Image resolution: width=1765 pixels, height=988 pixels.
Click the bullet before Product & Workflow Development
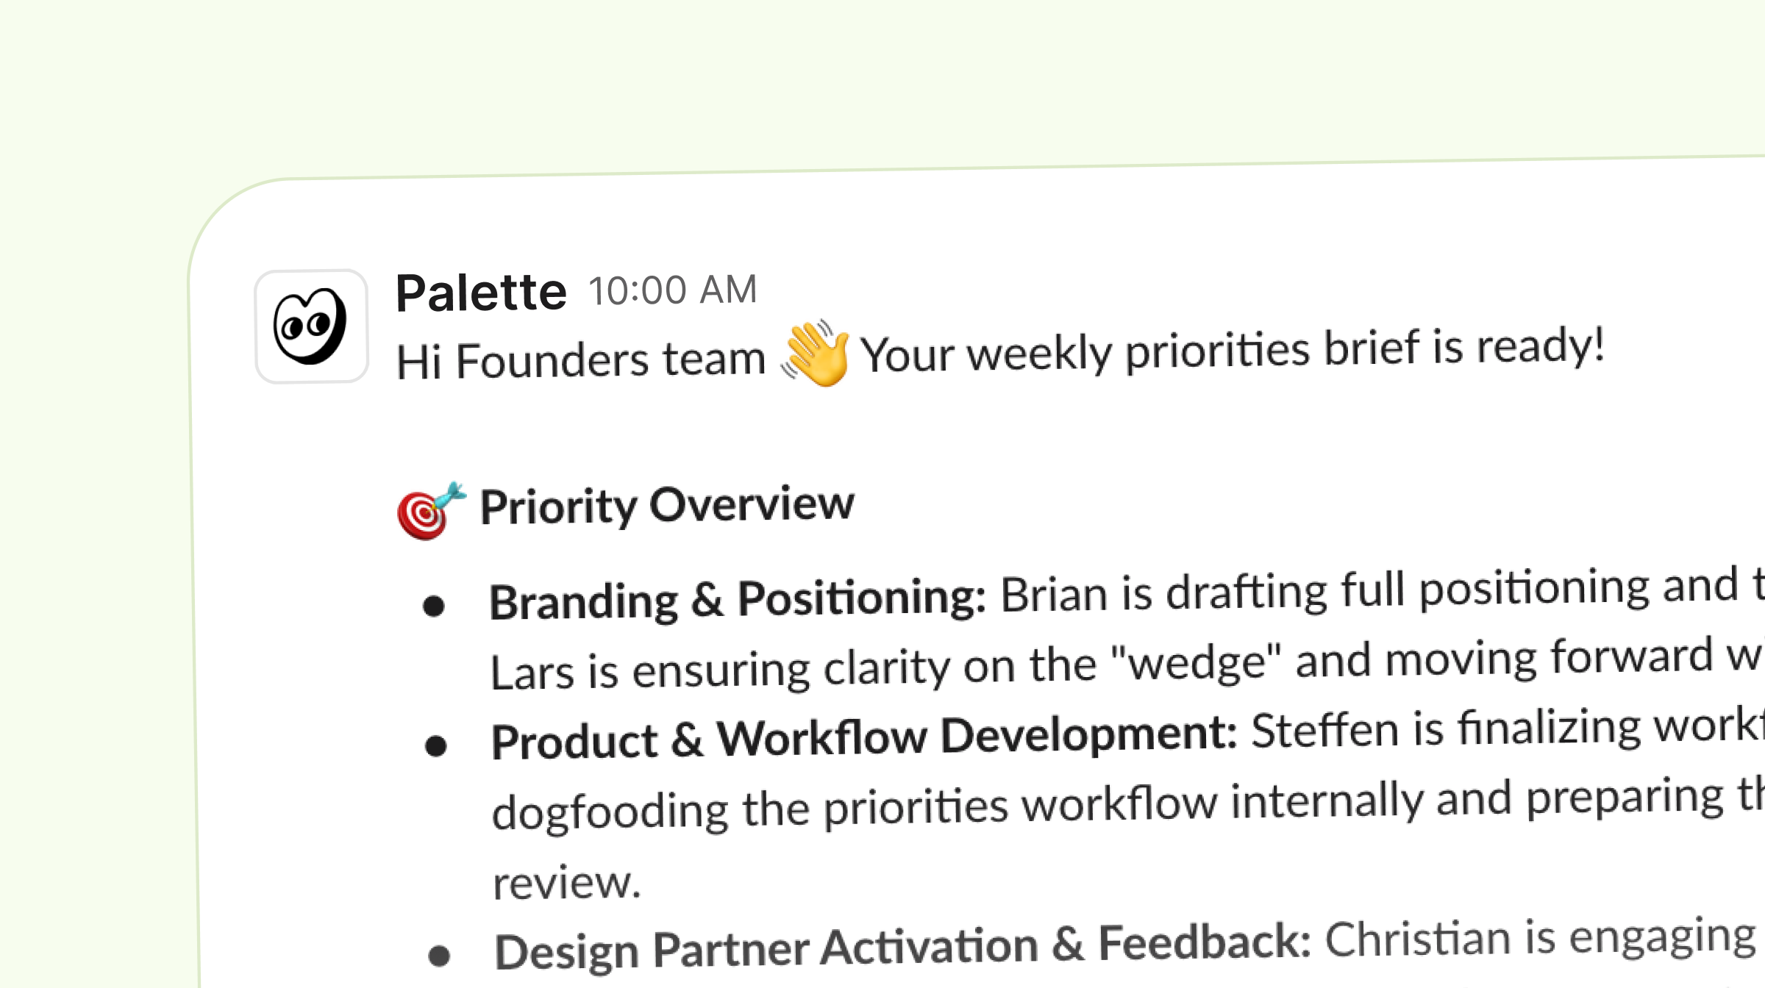pos(436,746)
